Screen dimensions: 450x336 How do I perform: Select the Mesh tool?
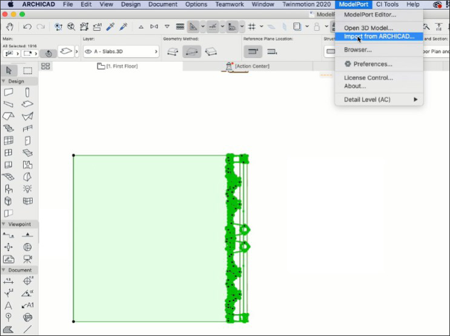point(8,176)
